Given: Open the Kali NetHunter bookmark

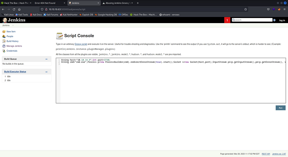Looking at the screenshot, I should (69, 15).
